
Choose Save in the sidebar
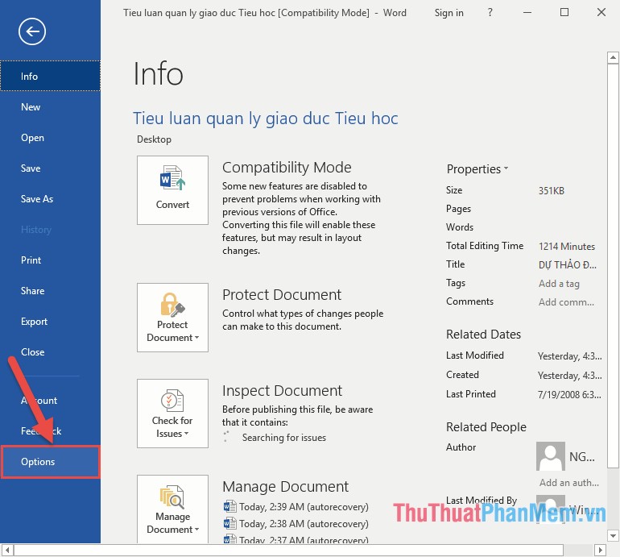point(50,168)
